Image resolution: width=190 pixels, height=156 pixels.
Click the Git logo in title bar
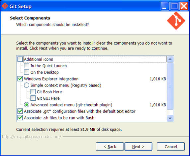(x=5, y=6)
